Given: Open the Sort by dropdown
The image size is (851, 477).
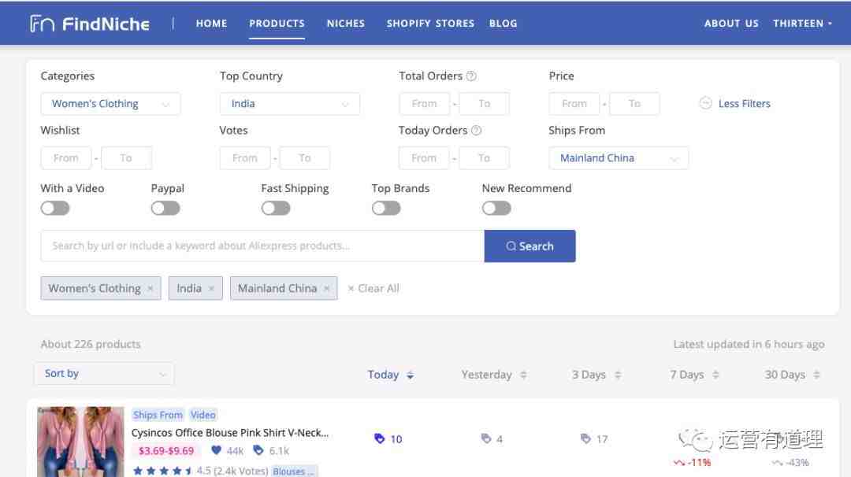Looking at the screenshot, I should coord(104,373).
